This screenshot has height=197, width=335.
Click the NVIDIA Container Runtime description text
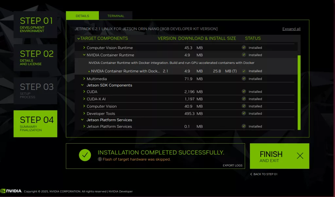point(171,63)
